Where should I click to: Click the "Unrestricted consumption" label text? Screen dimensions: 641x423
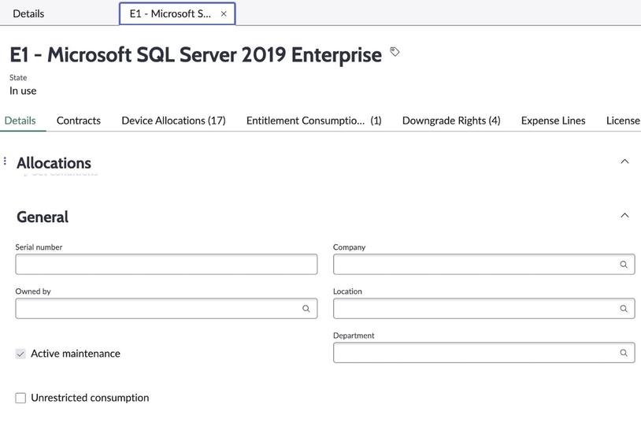point(90,398)
